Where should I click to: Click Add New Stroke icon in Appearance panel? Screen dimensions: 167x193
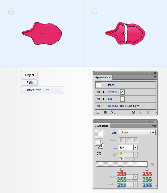(98, 112)
